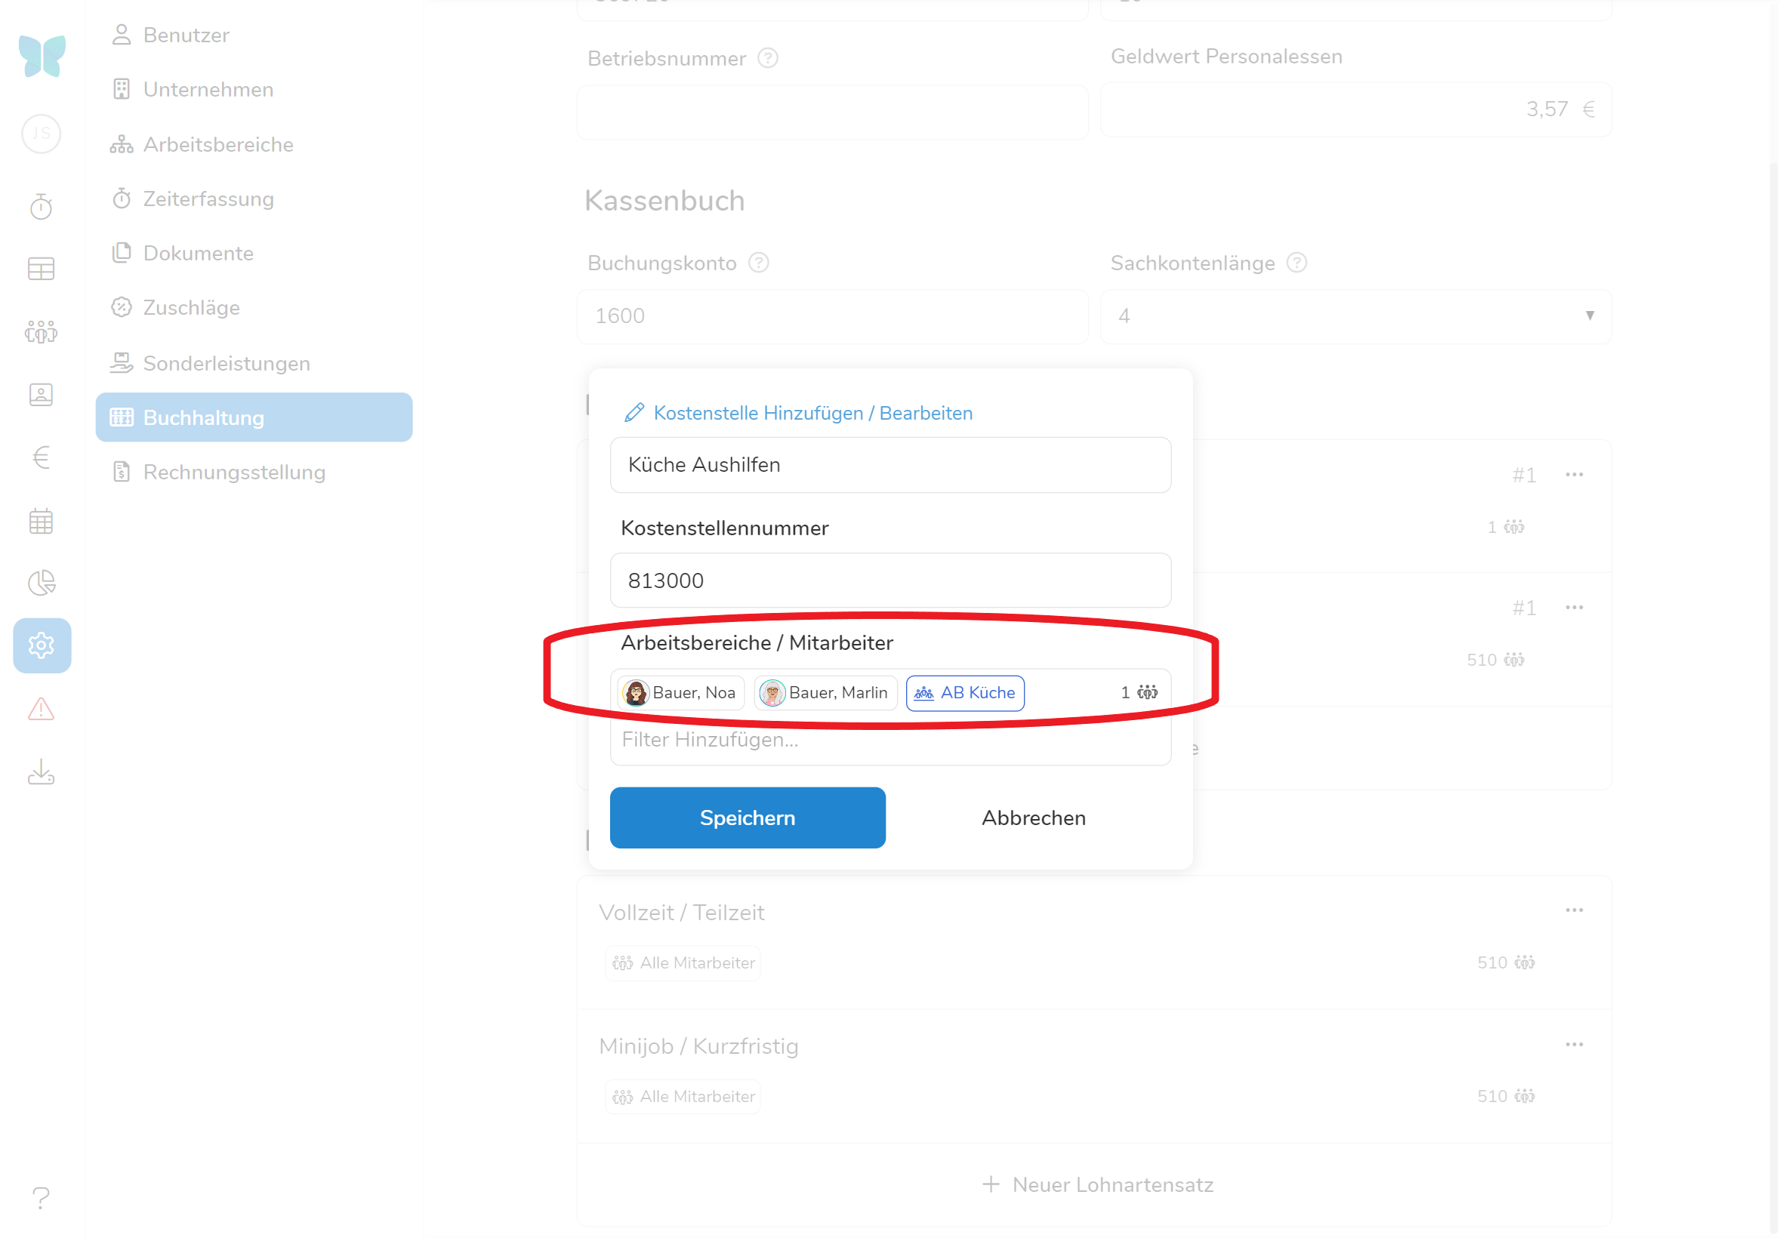Click the euro icon in left rail
1782x1238 pixels.
coord(41,457)
